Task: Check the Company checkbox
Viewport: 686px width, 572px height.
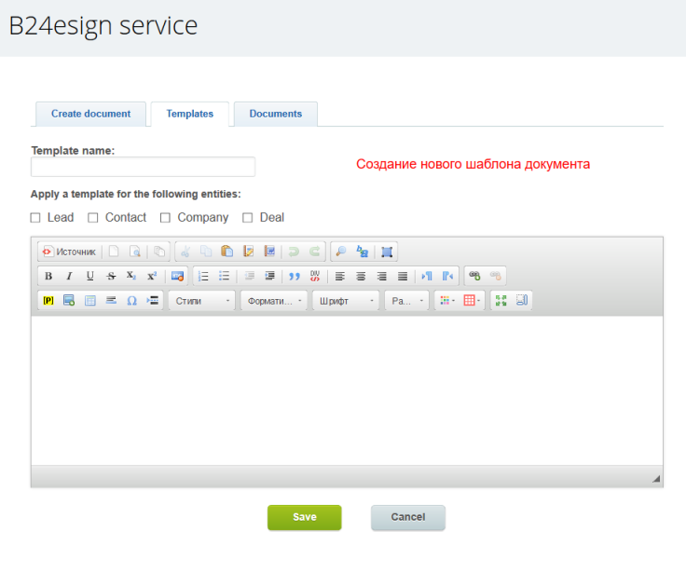Action: coord(165,218)
